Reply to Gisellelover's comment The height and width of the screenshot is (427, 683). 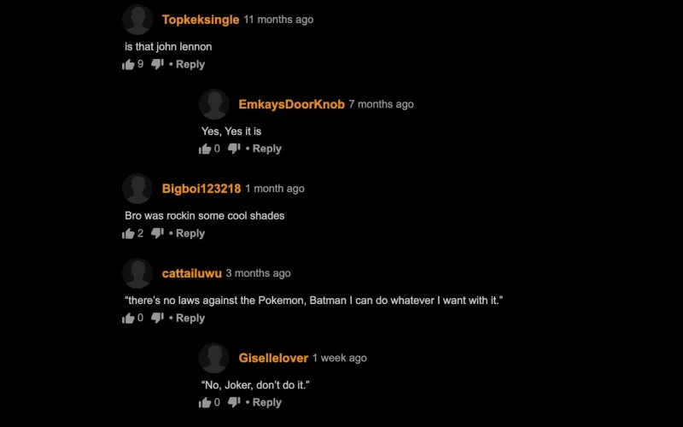coord(267,402)
